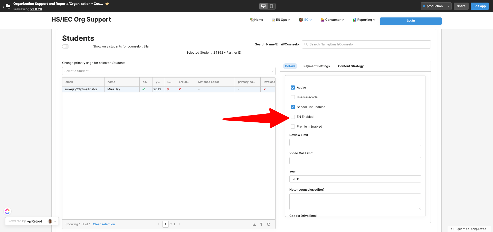Focus the Search Name/Email/Counselor field
Screen dimensions: 493x232
[x=366, y=44]
